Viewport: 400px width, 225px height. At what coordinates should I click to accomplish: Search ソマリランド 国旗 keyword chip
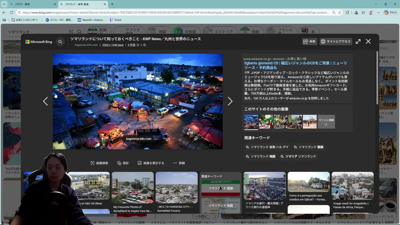[309, 147]
